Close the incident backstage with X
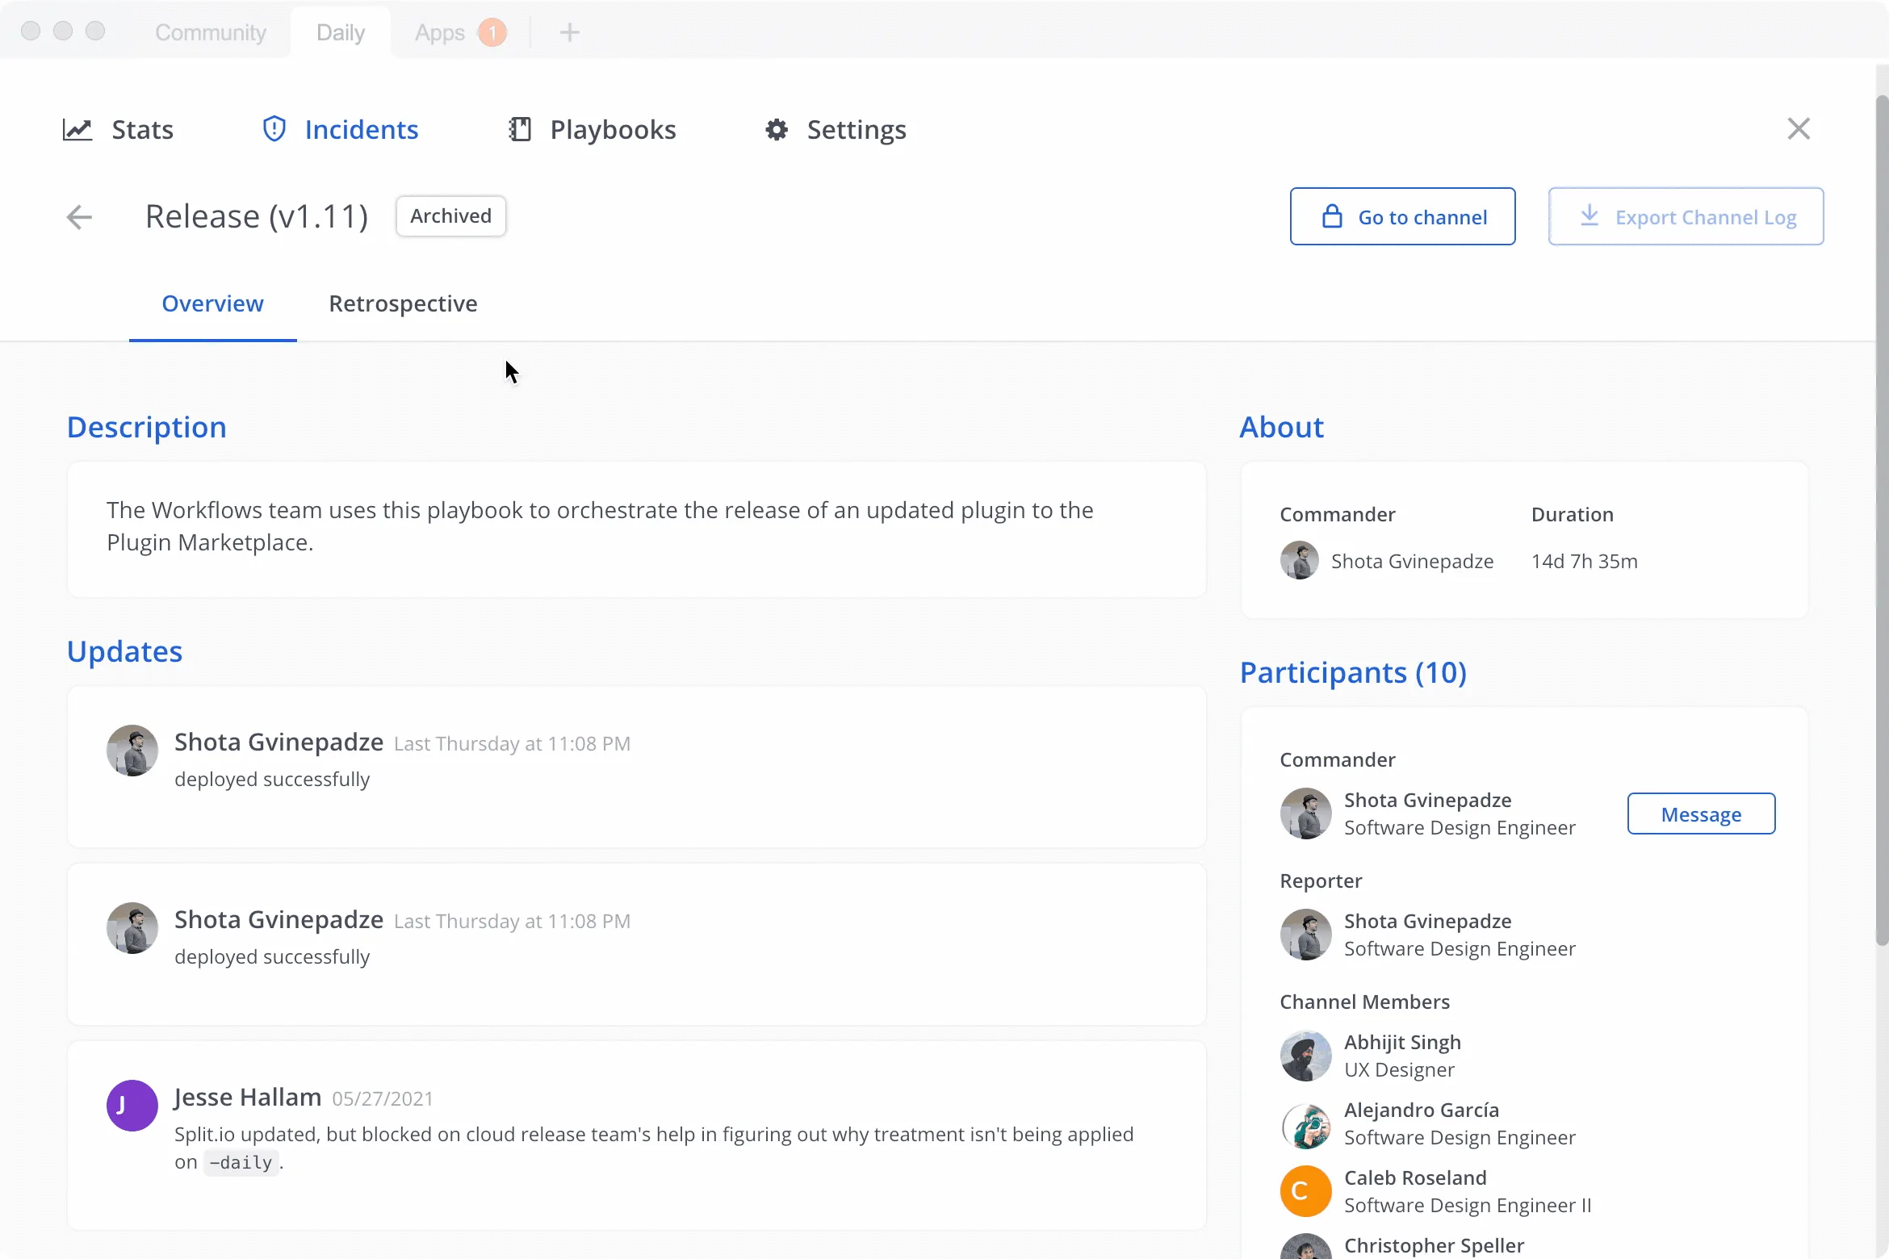 pyautogui.click(x=1799, y=128)
